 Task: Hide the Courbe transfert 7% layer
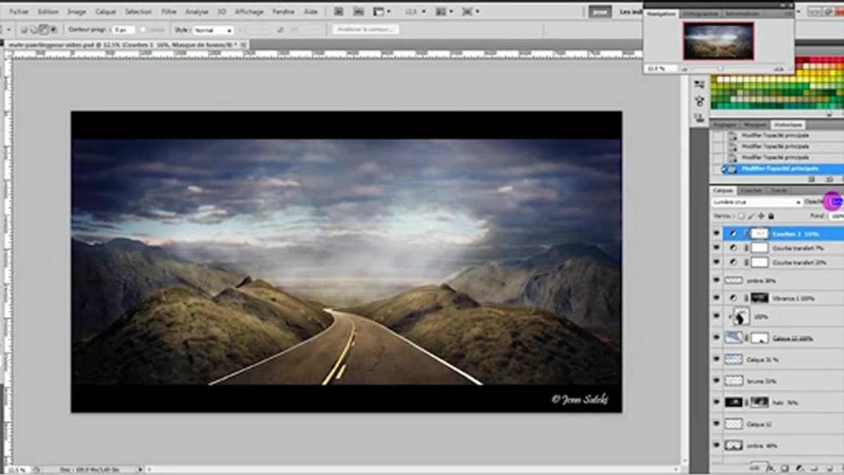[x=717, y=247]
